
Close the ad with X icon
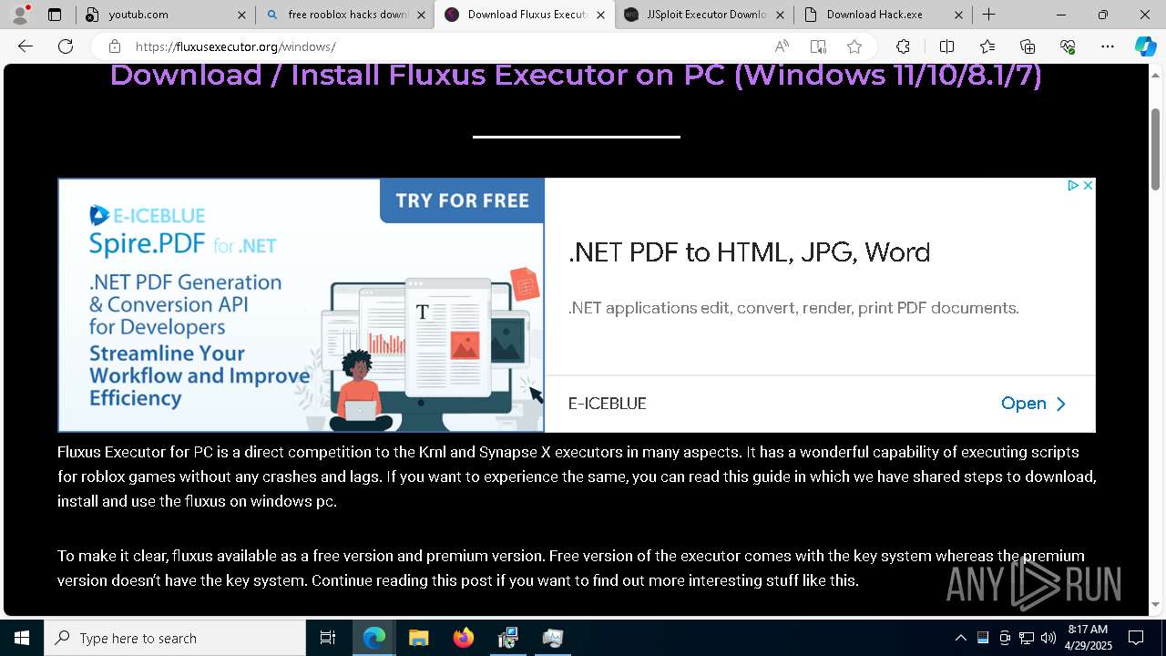tap(1088, 185)
